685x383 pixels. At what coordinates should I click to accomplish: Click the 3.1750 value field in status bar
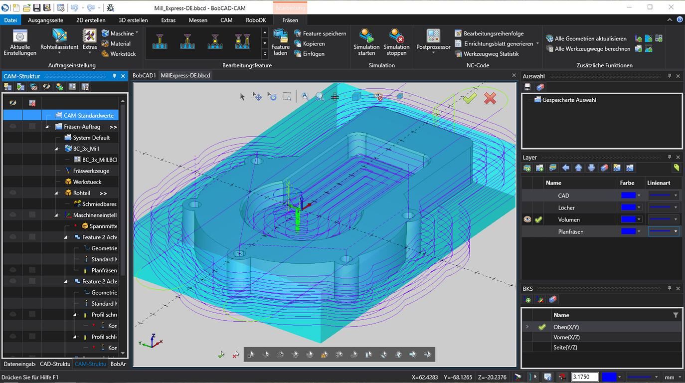coord(584,377)
